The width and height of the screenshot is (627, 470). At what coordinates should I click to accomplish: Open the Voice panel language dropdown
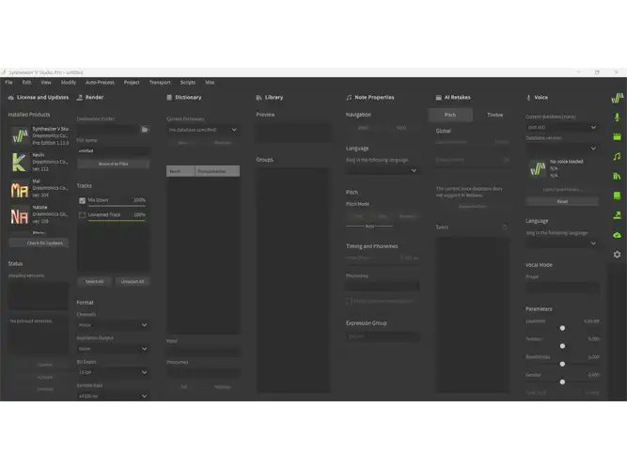[x=562, y=243]
